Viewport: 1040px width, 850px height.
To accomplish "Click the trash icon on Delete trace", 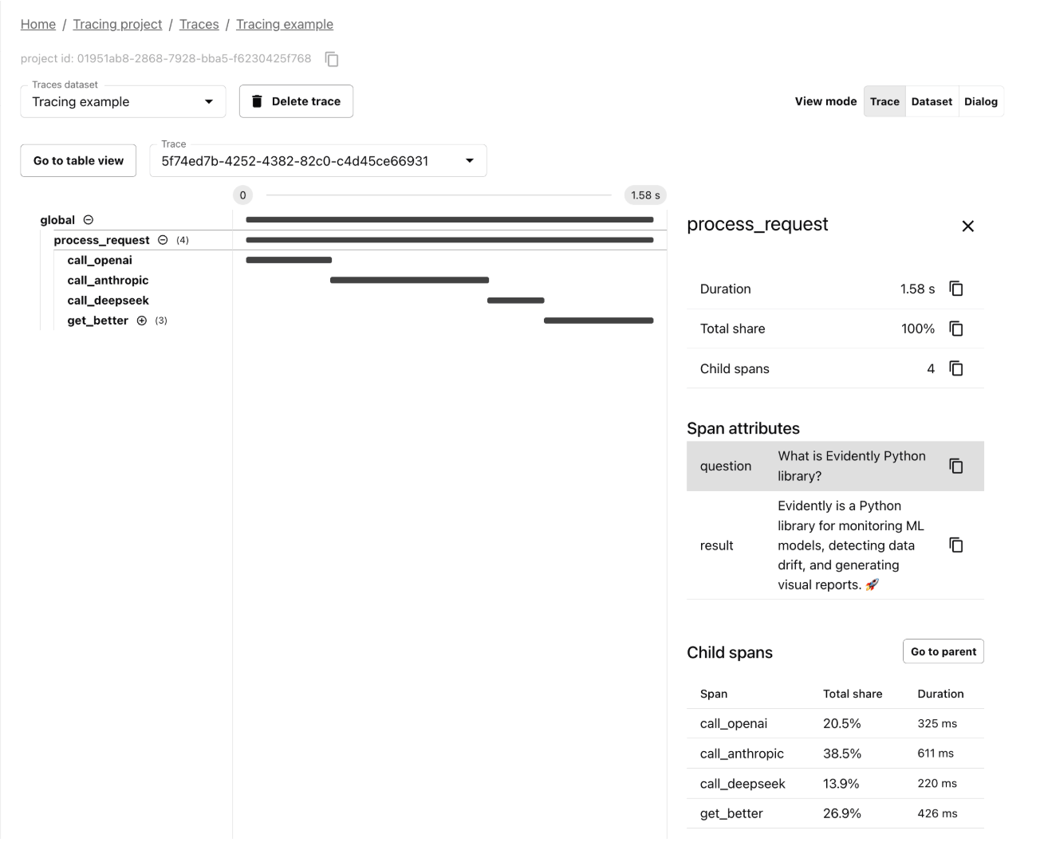I will pyautogui.click(x=257, y=100).
